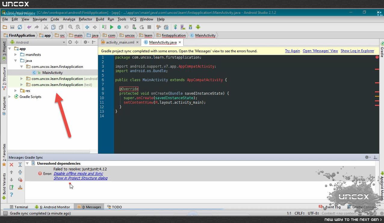Click the Open folder toolbar icon
The image size is (384, 223).
pyautogui.click(x=5, y=27)
